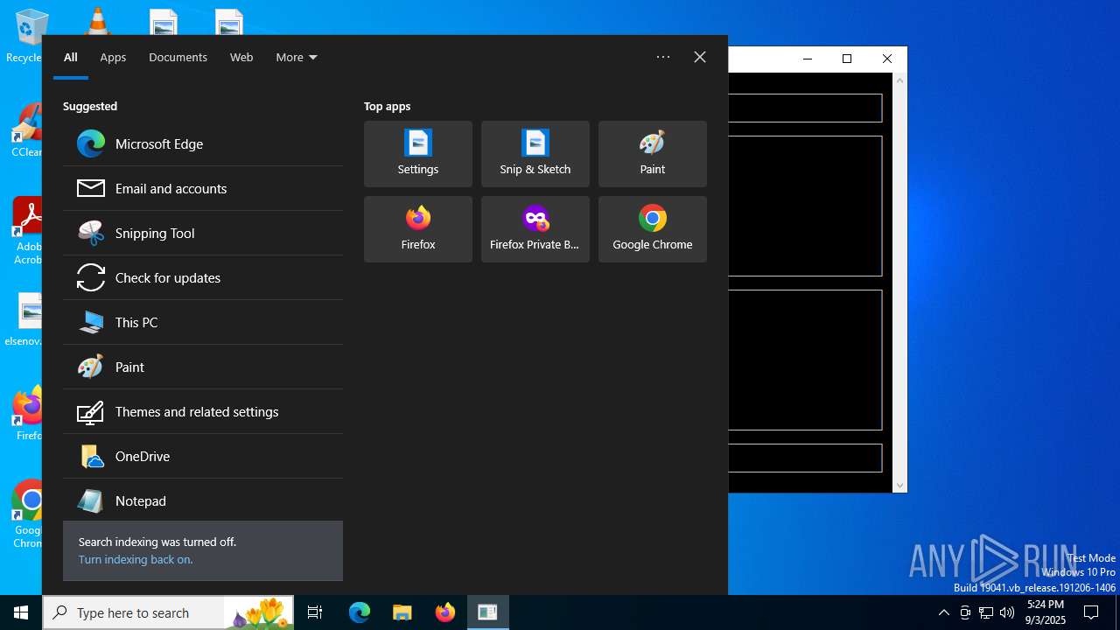
Task: Launch Notepad from suggestions
Action: coord(202,500)
